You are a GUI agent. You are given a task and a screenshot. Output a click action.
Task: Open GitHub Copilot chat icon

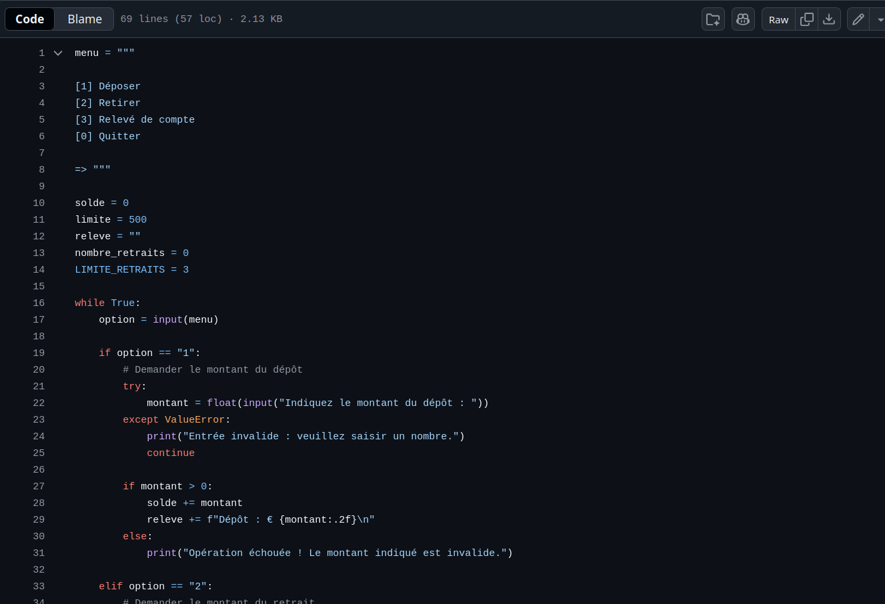tap(743, 19)
